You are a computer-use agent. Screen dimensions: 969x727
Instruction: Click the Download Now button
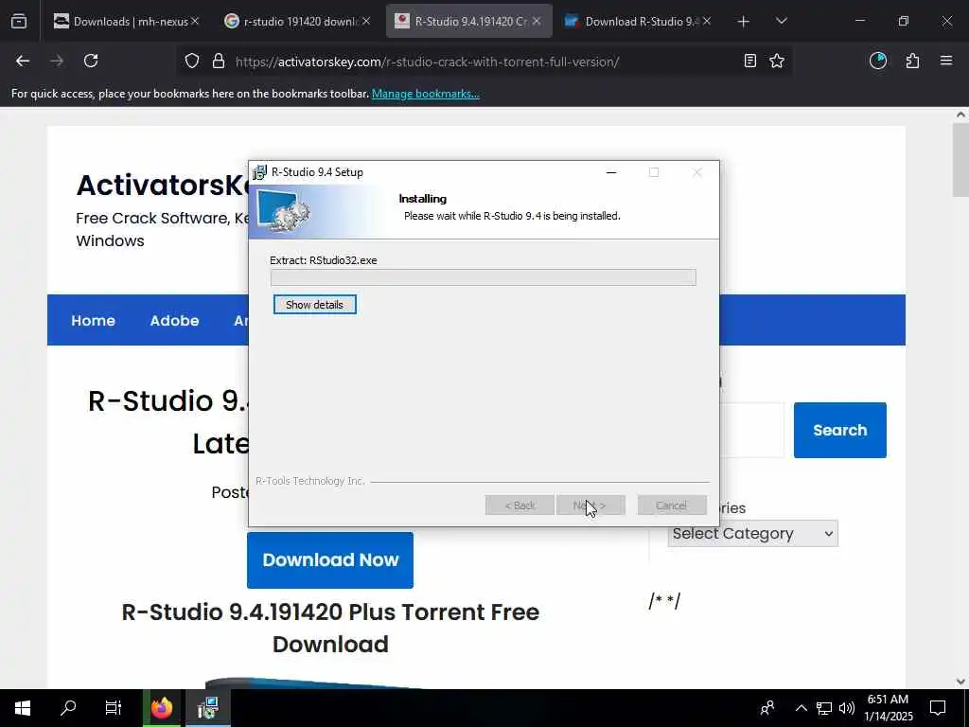point(330,560)
